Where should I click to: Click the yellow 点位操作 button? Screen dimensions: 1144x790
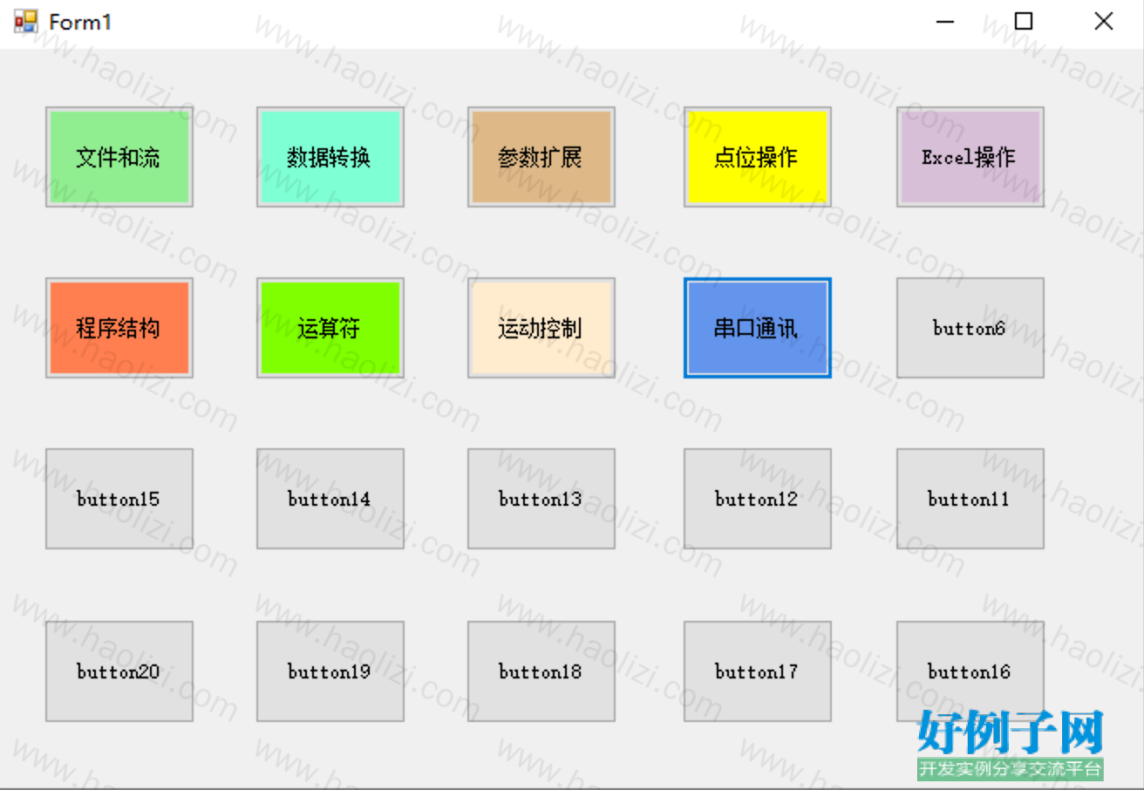point(758,157)
